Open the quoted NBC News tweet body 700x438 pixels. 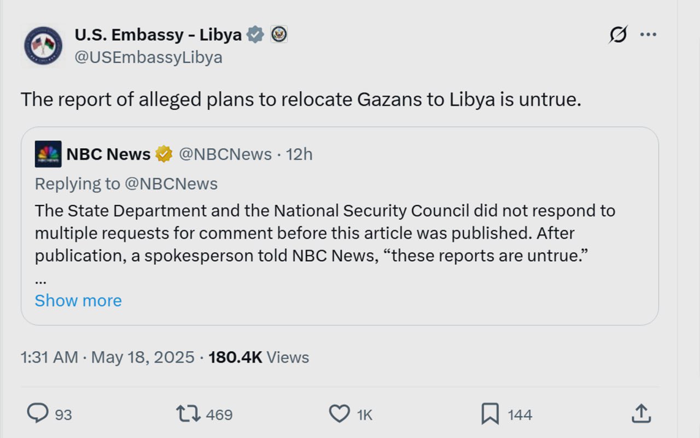coord(325,233)
